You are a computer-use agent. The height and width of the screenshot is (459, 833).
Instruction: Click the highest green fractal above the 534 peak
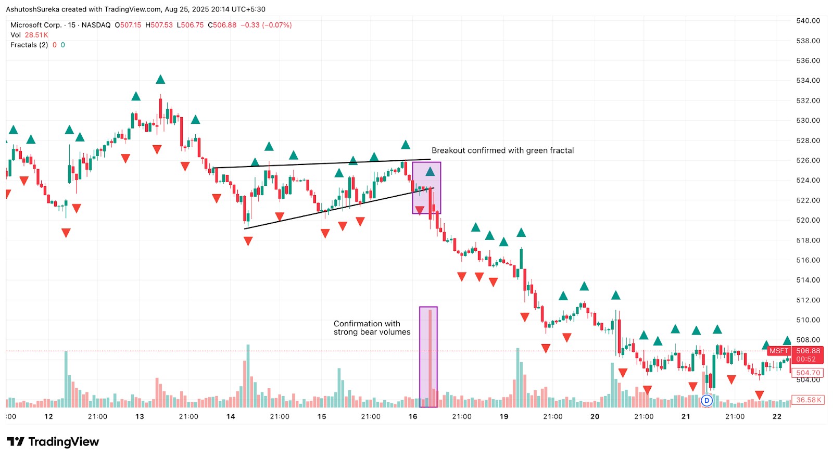point(160,79)
